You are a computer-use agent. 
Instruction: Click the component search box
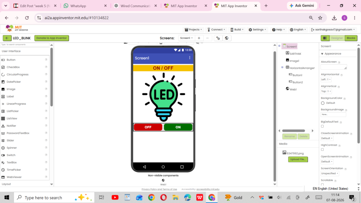tap(25, 44)
